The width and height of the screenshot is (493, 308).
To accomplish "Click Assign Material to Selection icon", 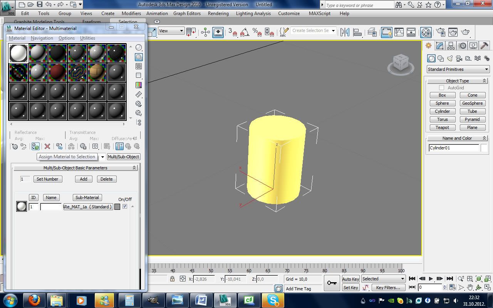I will (35, 146).
